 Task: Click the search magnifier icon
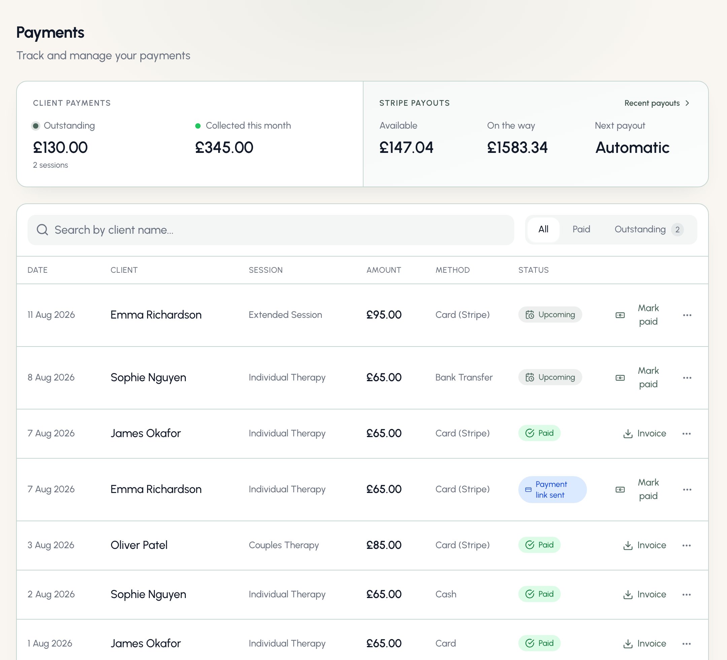[x=42, y=230]
